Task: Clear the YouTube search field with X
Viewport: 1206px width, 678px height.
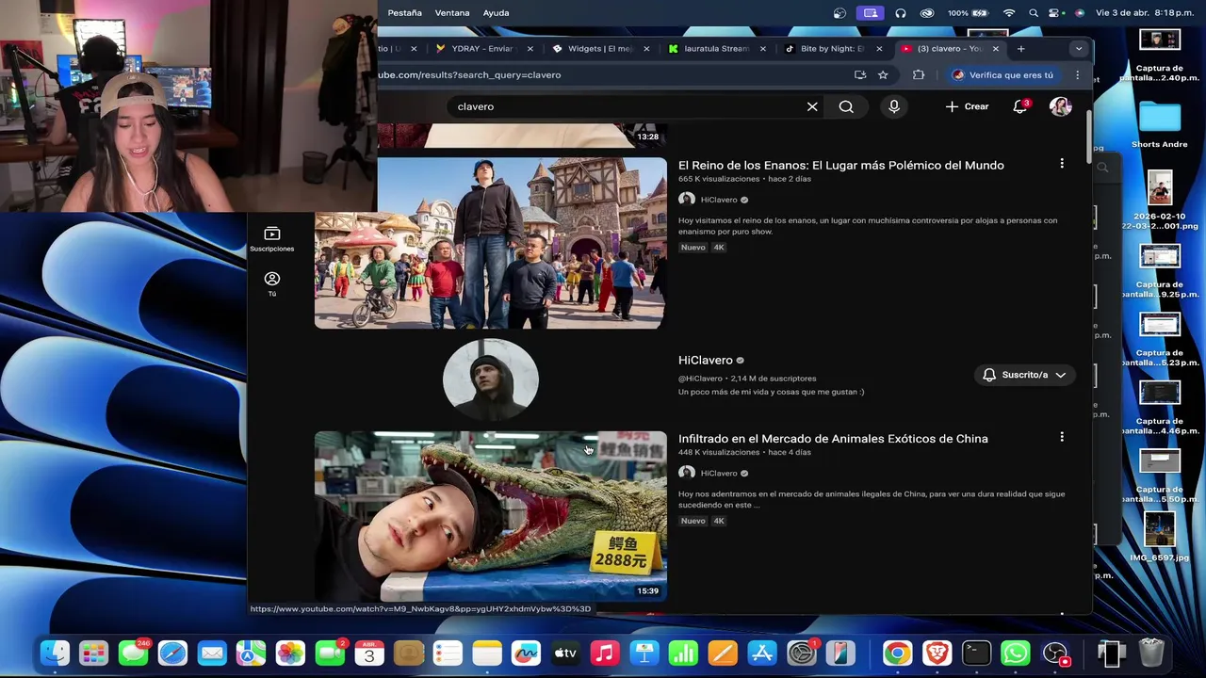Action: tap(812, 106)
